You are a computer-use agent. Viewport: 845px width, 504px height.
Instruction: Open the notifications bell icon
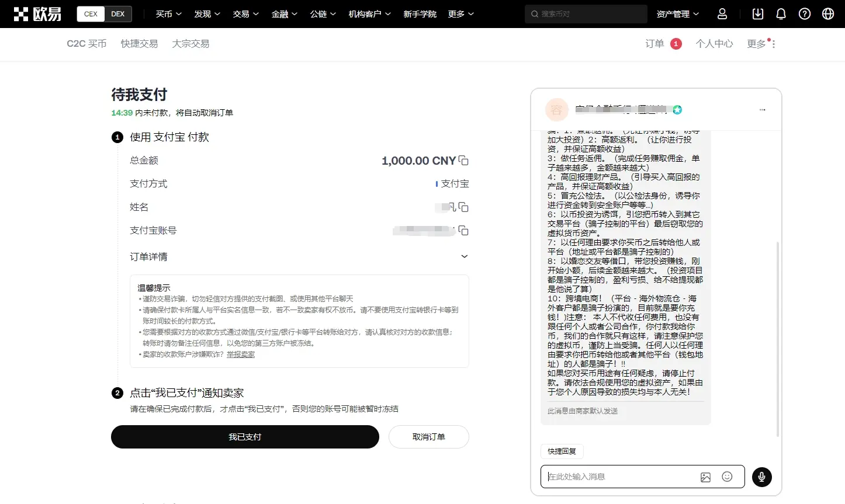781,13
